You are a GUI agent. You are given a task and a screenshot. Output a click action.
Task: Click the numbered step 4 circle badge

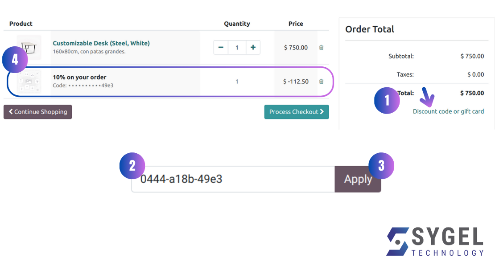(x=15, y=60)
